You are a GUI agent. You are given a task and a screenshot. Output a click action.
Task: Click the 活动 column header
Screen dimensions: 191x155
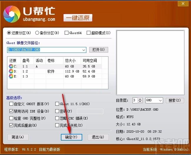40,60
